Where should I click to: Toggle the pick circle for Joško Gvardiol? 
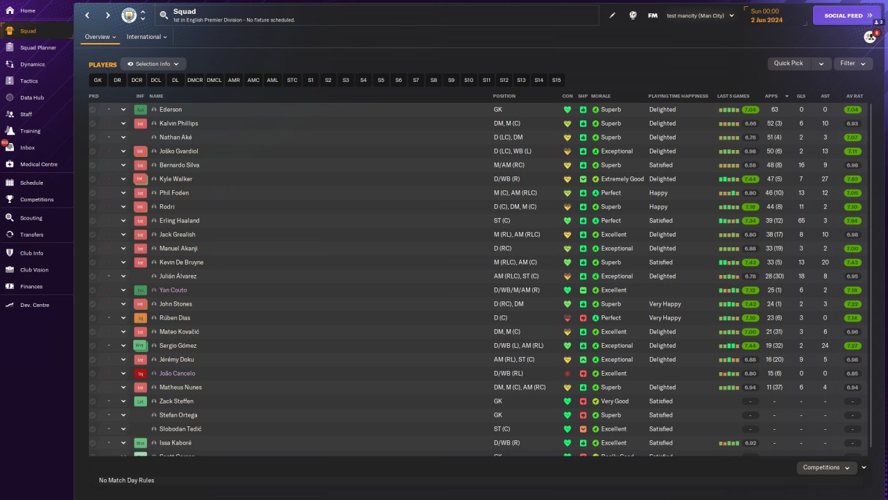(93, 151)
